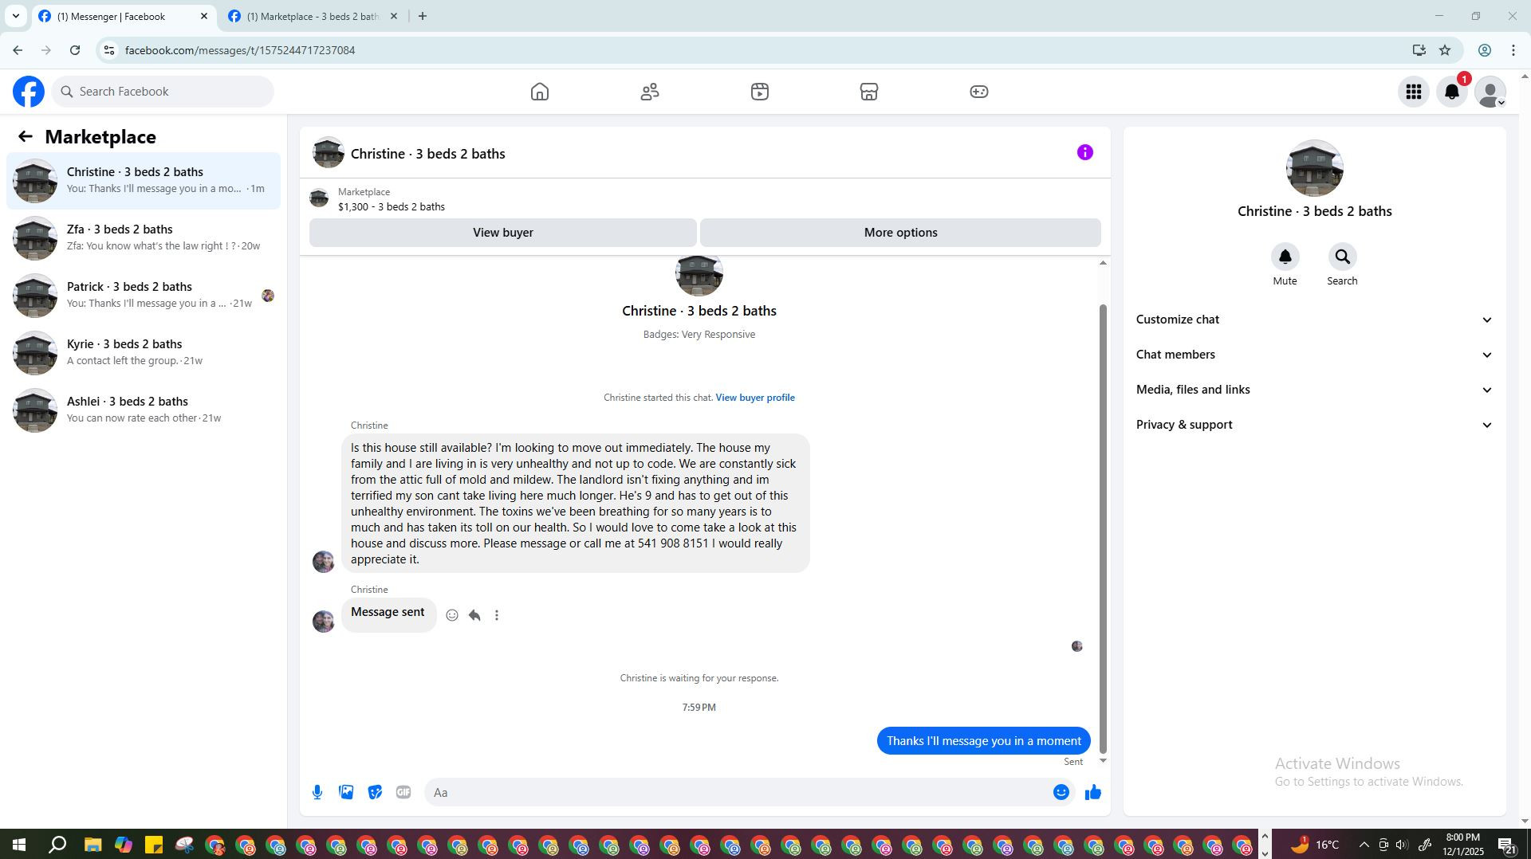This screenshot has width=1531, height=859.
Task: Navigate back in browser
Action: 18,50
